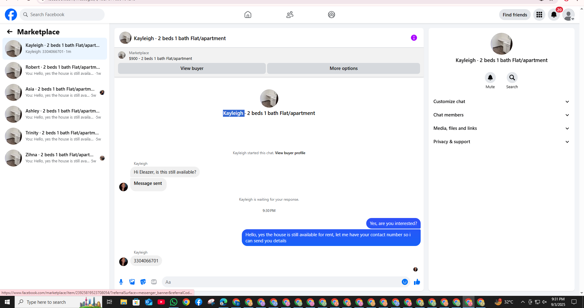Open the emoji picker in message box

click(x=405, y=282)
